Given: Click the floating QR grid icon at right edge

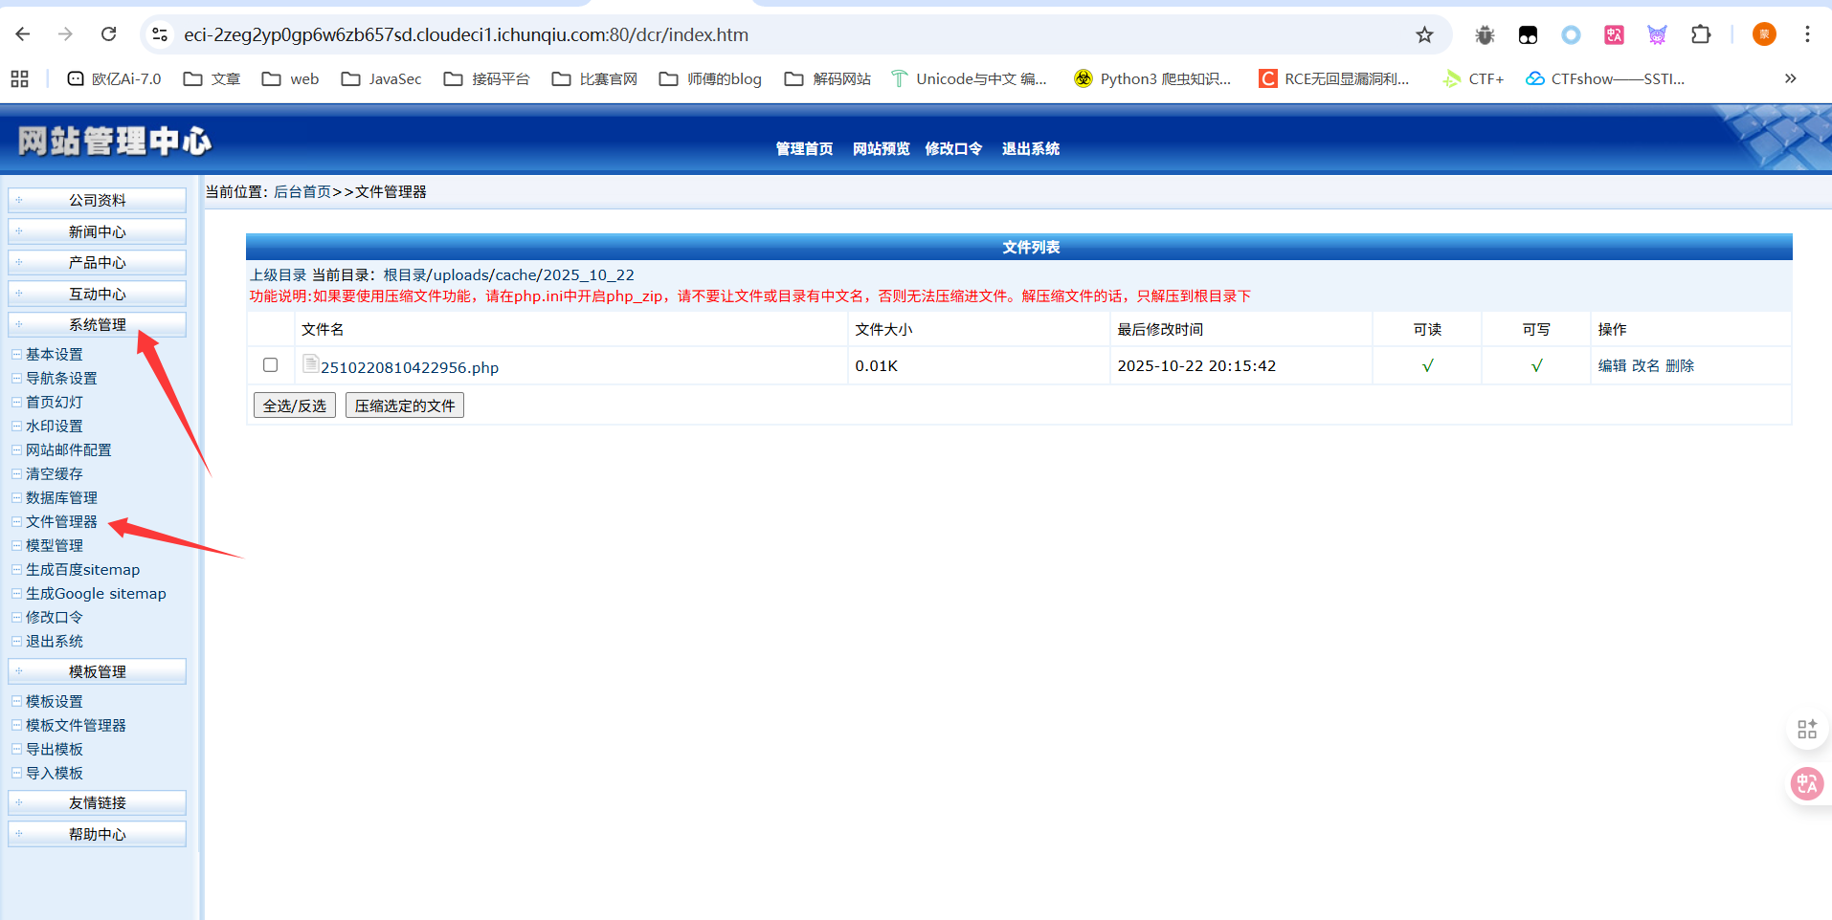Looking at the screenshot, I should [1806, 730].
